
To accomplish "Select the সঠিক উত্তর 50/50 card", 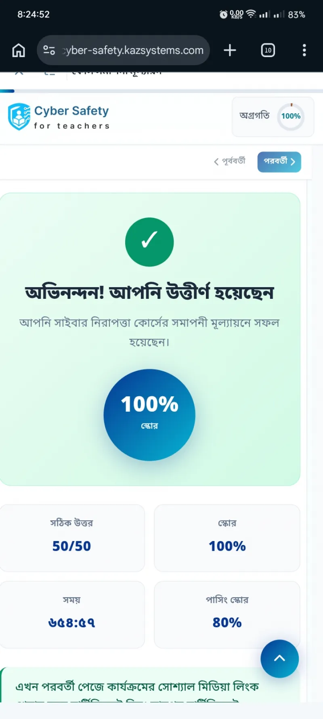I will [71, 538].
